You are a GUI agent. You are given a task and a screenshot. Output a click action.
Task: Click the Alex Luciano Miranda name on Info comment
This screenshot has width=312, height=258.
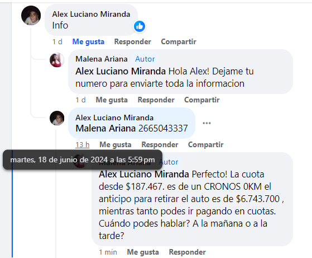point(91,14)
